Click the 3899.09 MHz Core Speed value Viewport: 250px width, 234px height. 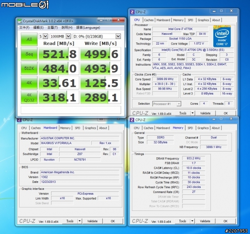[165, 79]
